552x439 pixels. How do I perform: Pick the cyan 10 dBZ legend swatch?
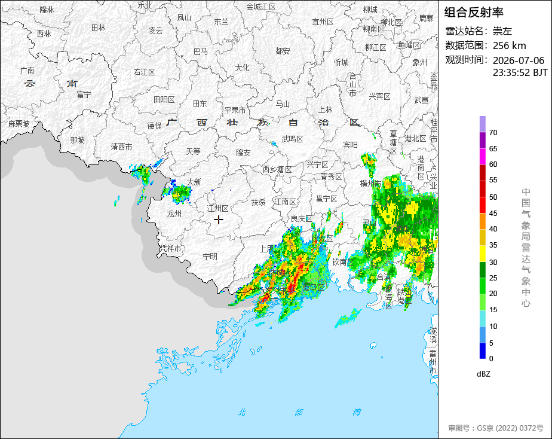click(x=483, y=319)
